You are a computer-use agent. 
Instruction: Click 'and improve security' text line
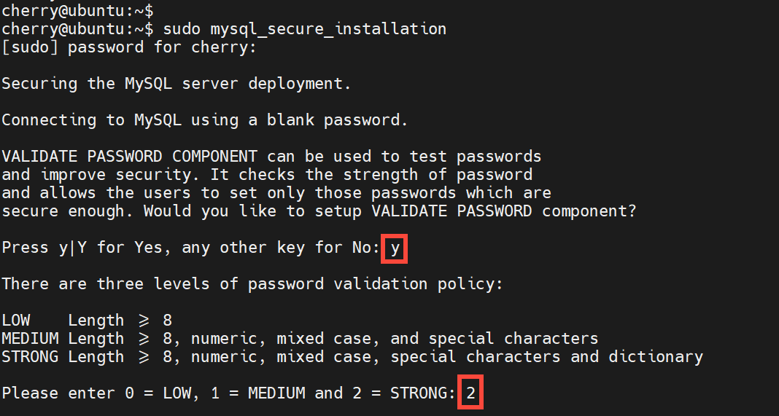click(266, 175)
